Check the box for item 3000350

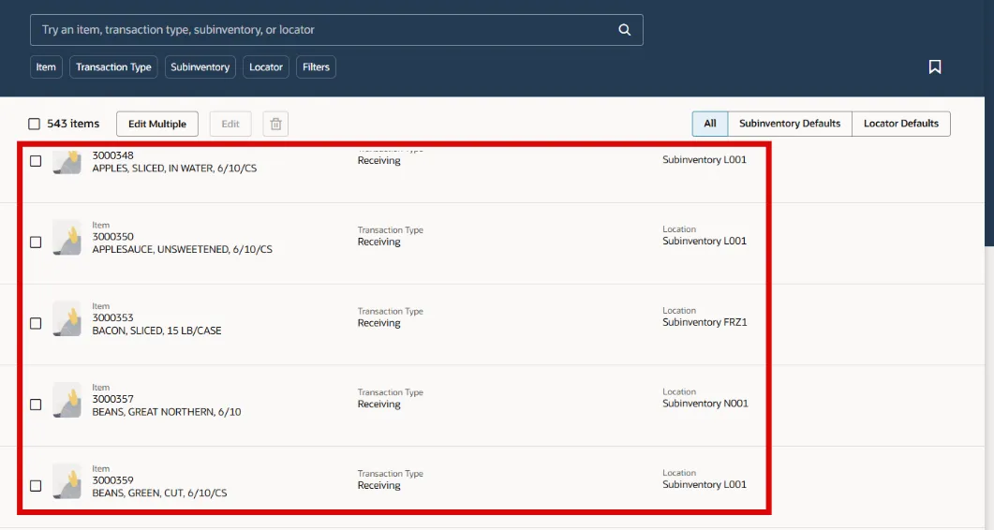pos(36,242)
